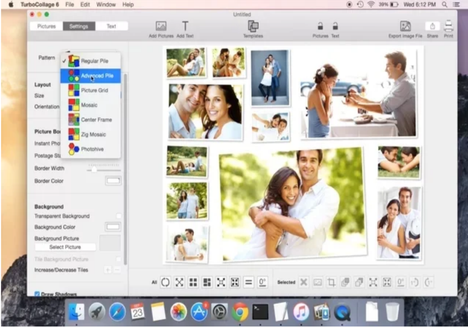
Task: Open Terminal from the Dock
Action: click(x=260, y=312)
